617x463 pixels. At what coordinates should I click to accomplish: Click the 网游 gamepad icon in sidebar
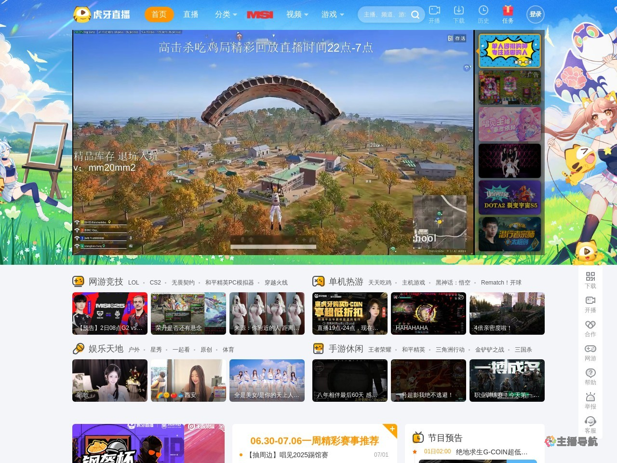tap(590, 348)
